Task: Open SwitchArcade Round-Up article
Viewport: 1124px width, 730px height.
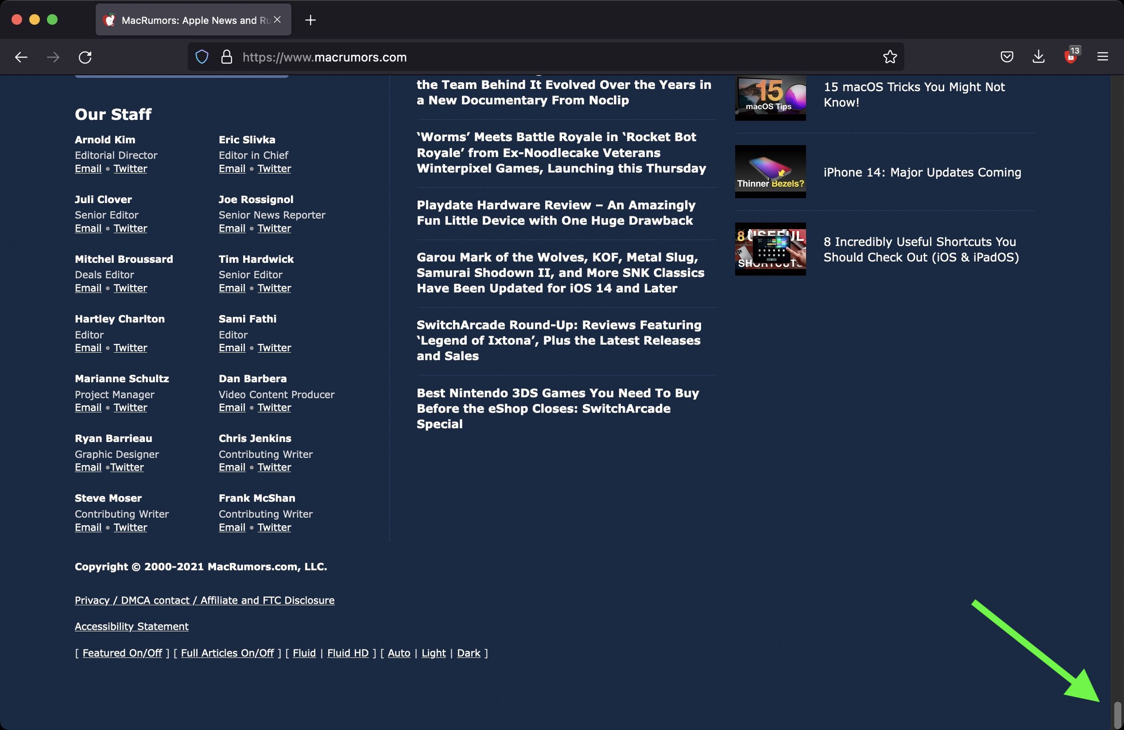Action: [559, 340]
